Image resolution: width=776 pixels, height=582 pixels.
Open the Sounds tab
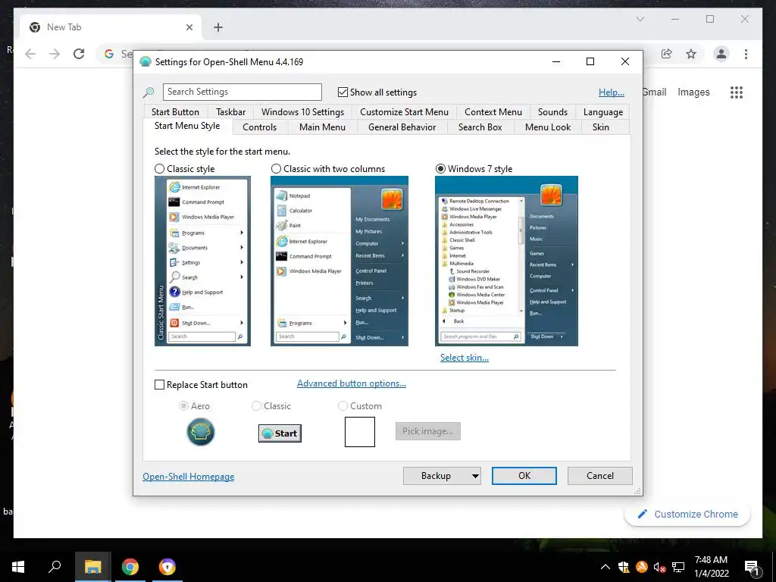pyautogui.click(x=552, y=112)
